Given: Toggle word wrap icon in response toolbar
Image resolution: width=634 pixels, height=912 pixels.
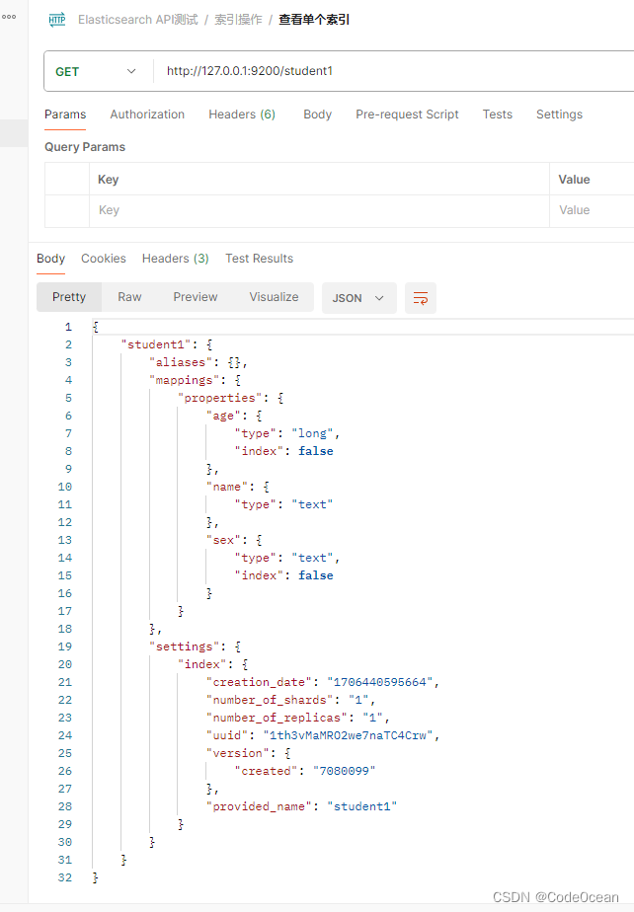Looking at the screenshot, I should pyautogui.click(x=421, y=298).
